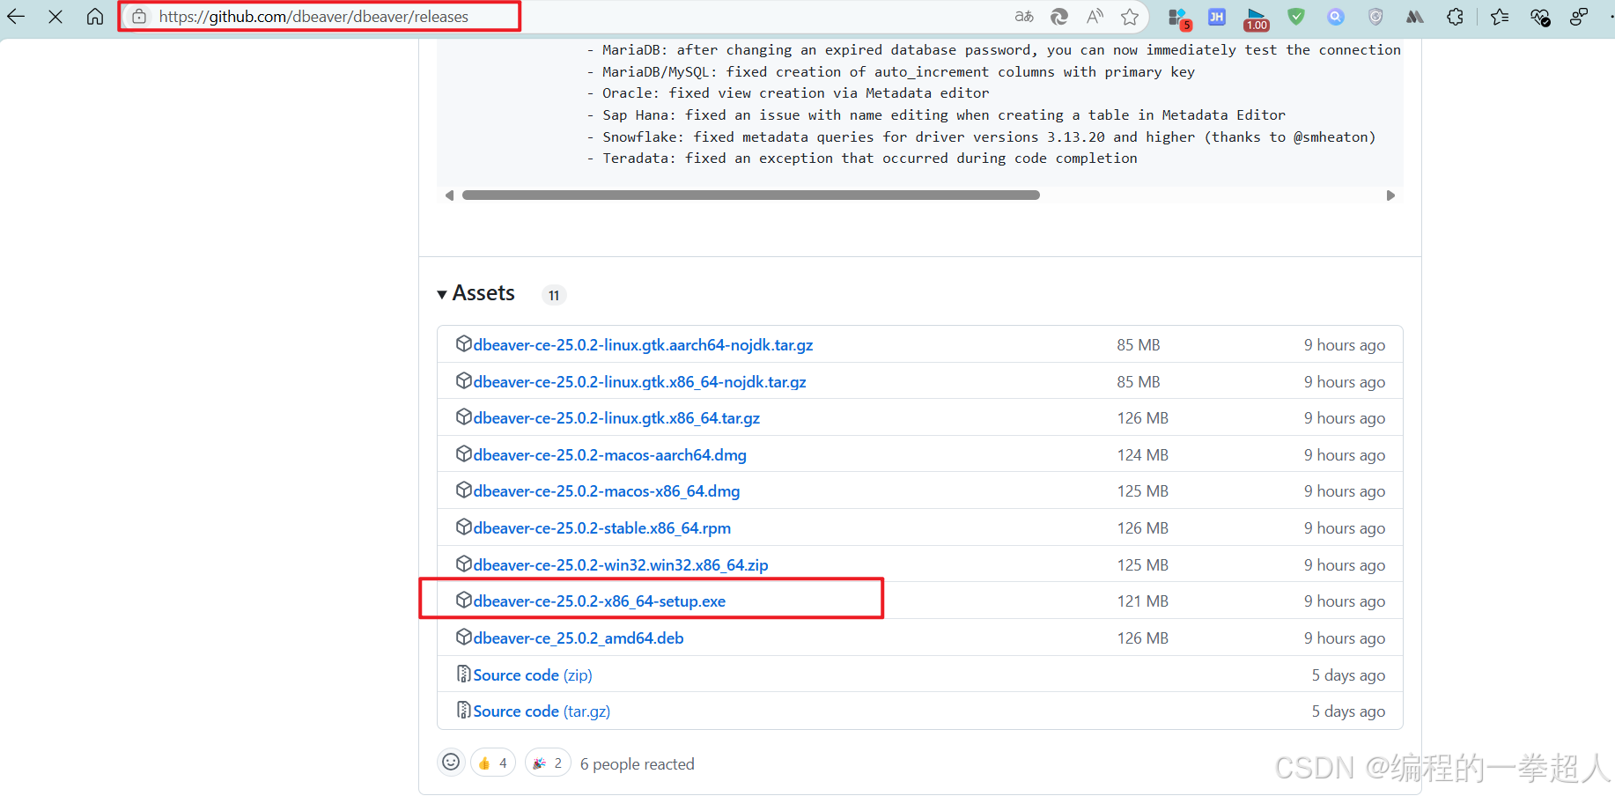Click the release notes horizontal scrollbar

[750, 195]
